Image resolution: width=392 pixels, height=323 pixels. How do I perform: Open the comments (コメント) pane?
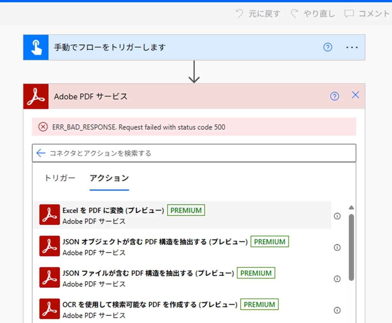coord(367,14)
